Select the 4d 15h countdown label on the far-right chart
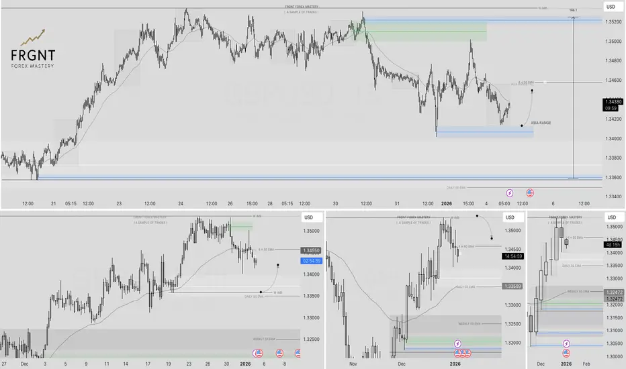 tap(613, 244)
